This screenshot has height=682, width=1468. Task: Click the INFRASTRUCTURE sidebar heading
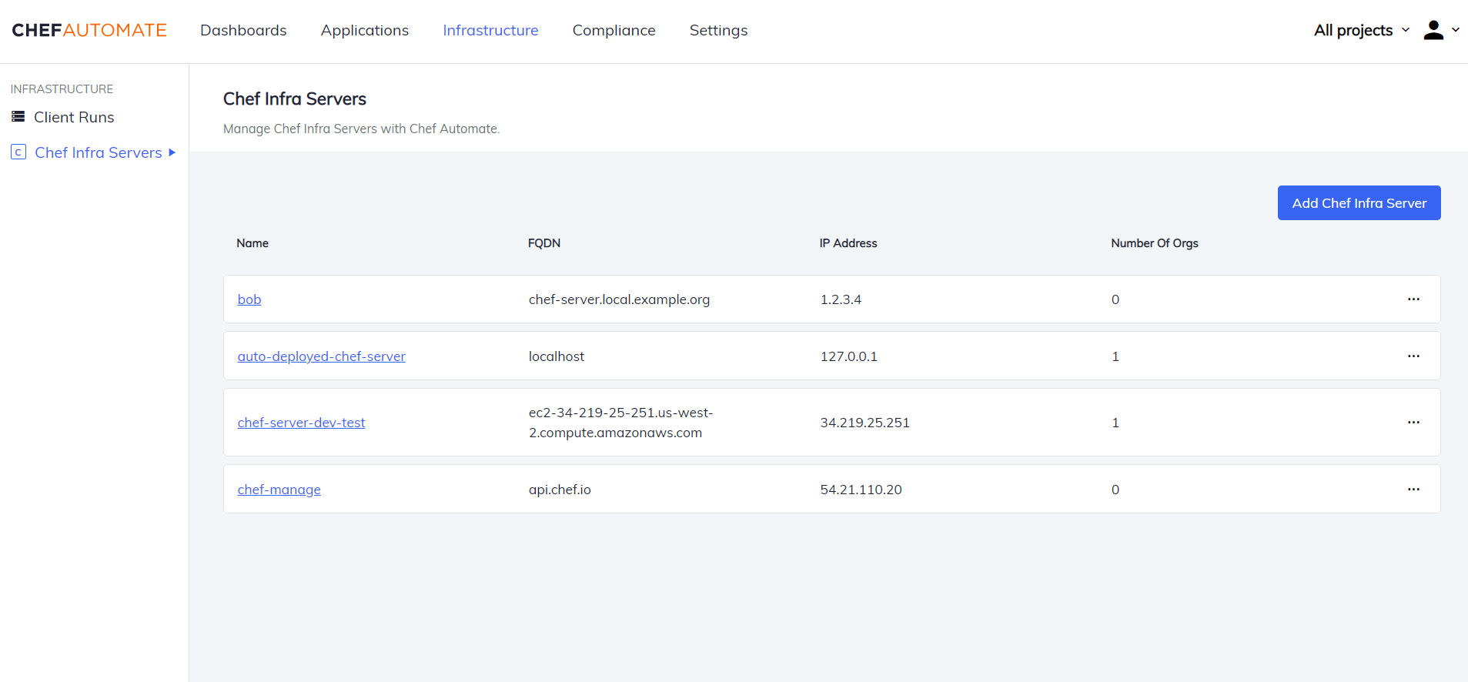click(62, 89)
